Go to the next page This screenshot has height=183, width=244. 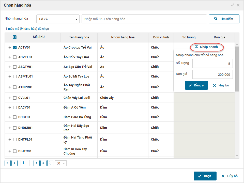click(37, 163)
